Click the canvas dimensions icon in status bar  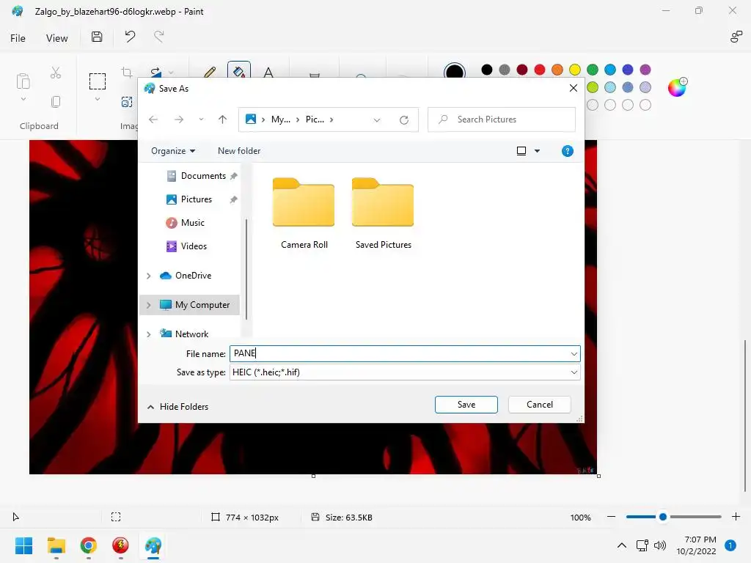point(216,517)
